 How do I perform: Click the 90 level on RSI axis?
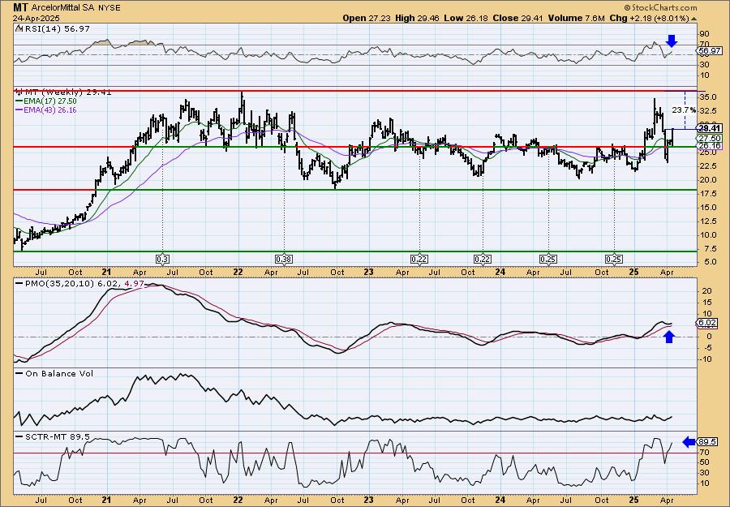click(704, 34)
